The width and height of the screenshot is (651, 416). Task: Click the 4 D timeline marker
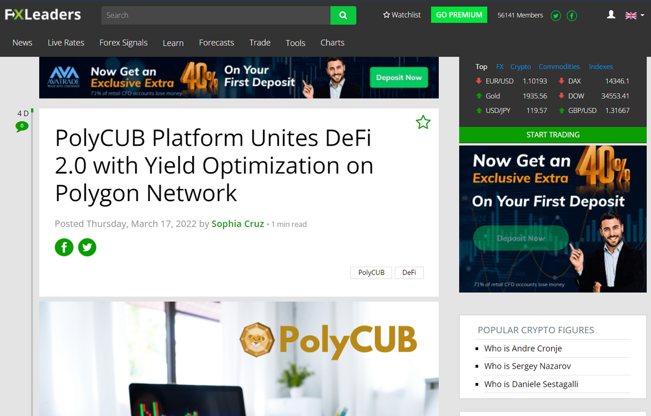[x=23, y=113]
